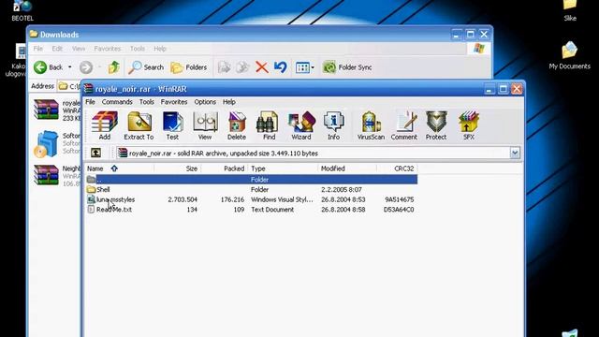Open Help menu in Downloads window
Screen dimensions: 599x337
click(160, 49)
